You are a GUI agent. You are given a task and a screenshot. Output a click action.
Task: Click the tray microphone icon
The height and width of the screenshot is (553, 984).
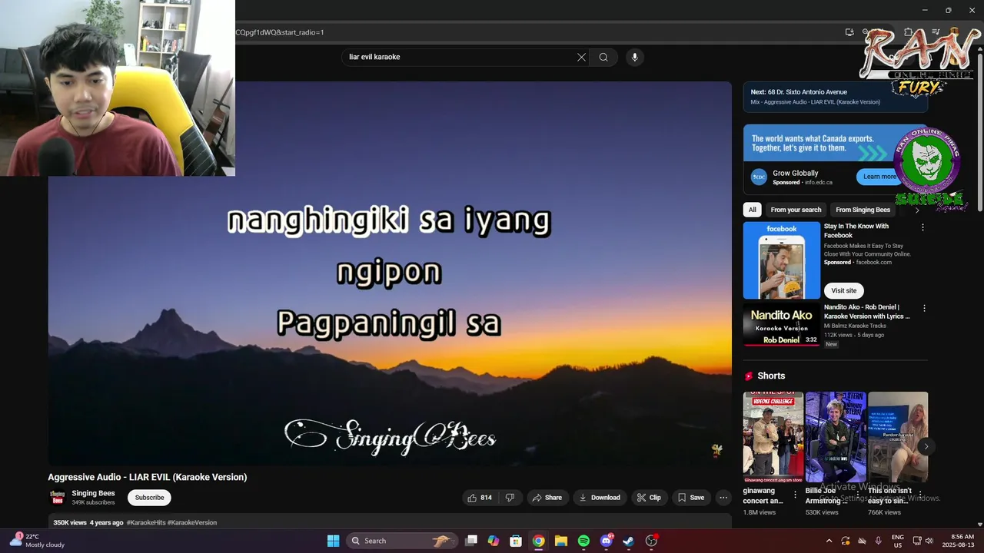[x=878, y=541]
